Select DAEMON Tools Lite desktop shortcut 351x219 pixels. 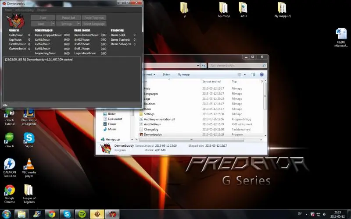[x=10, y=168]
